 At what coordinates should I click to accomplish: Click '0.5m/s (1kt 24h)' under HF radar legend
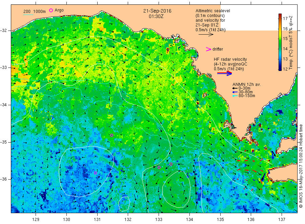pos(229,69)
